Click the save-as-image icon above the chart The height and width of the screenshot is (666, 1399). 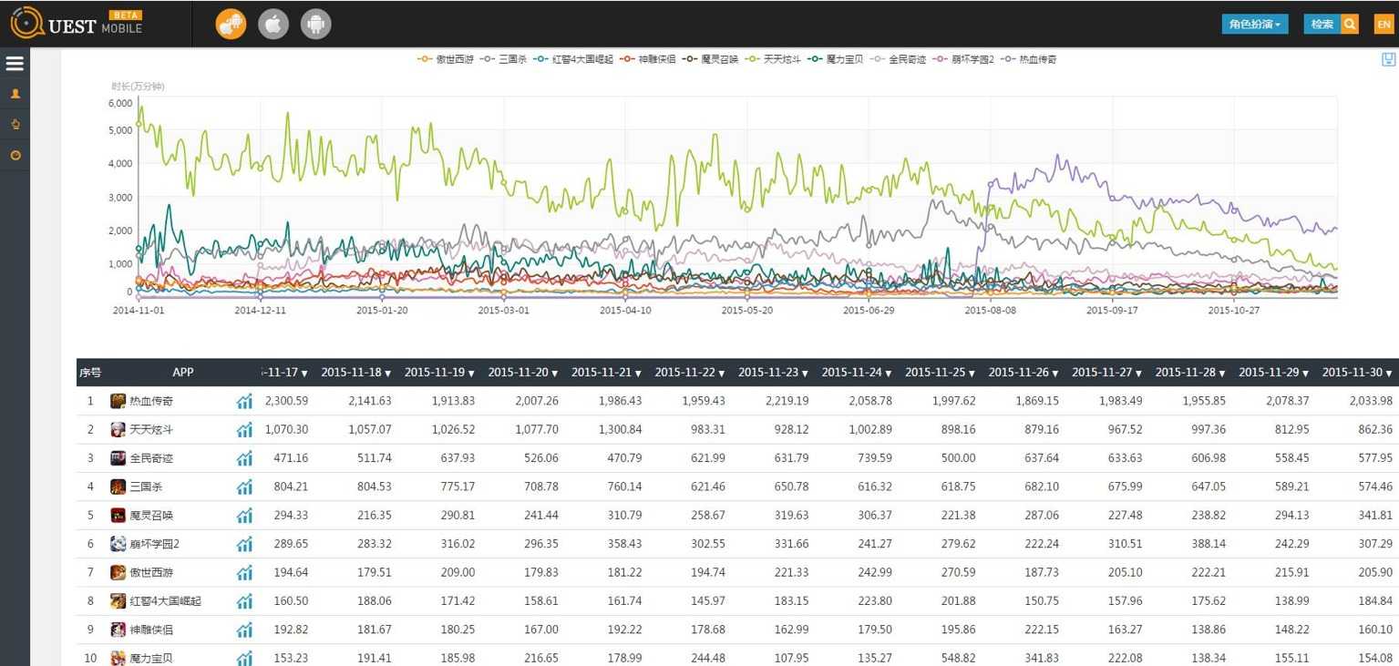pos(1388,60)
